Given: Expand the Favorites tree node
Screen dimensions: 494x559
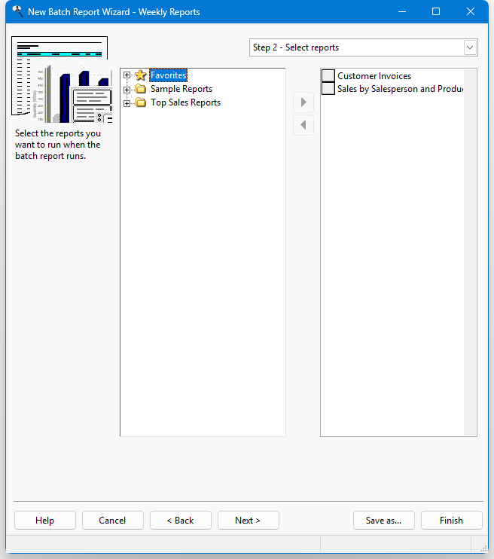Looking at the screenshot, I should 127,75.
